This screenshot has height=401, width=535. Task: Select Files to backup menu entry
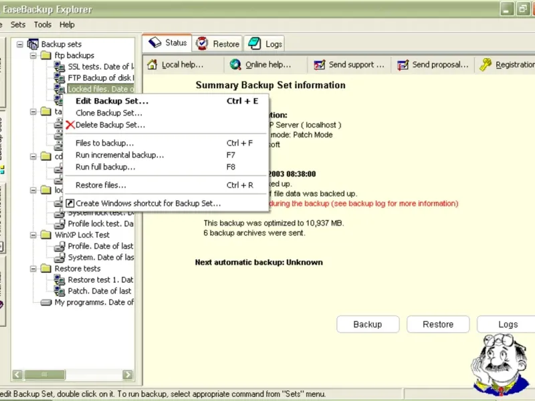pyautogui.click(x=167, y=143)
